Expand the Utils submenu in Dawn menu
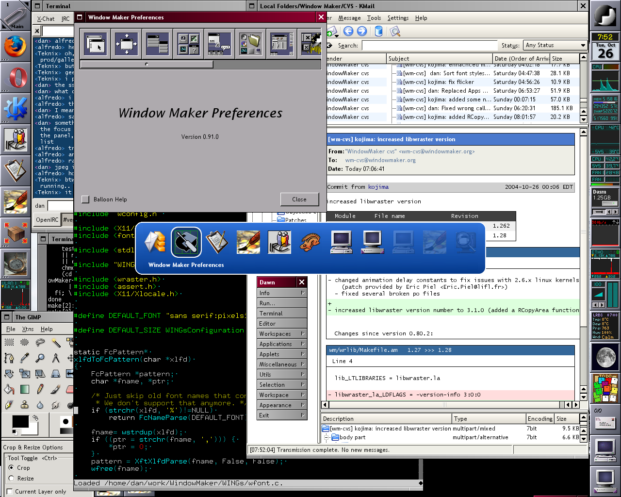This screenshot has height=497, width=621. [282, 375]
